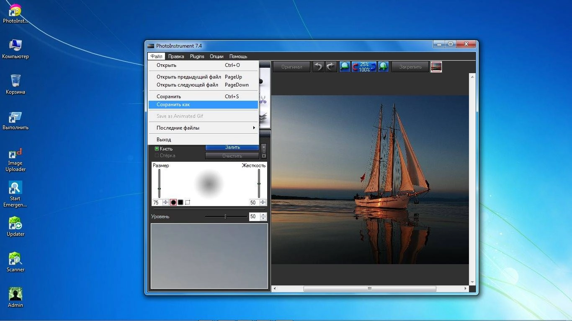The image size is (572, 321).
Task: Click the Закрепить button
Action: [x=410, y=66]
